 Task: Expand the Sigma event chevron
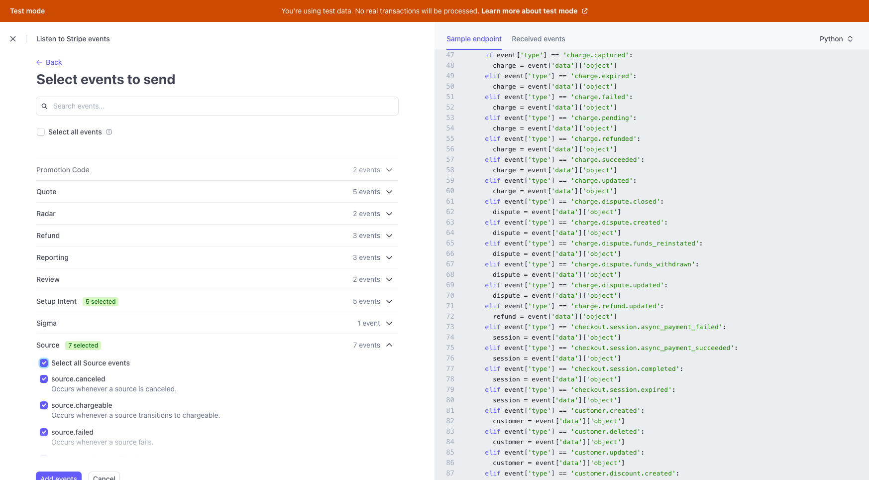[389, 323]
